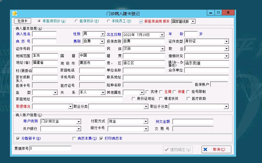262x163 pixels.
Task: Open the 职业子分类 dropdown
Action: coord(226,107)
